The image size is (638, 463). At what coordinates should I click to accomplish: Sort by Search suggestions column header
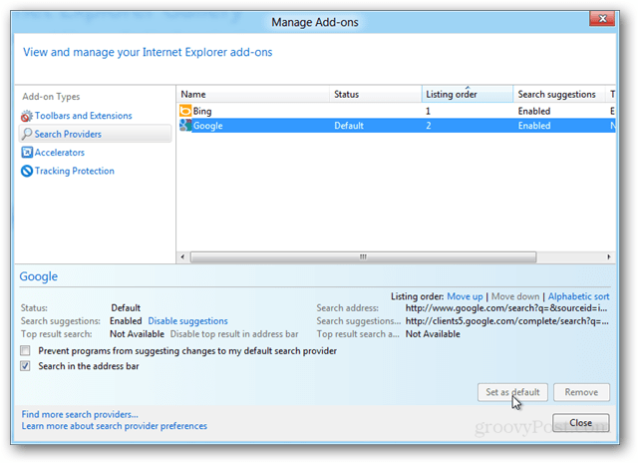click(559, 94)
